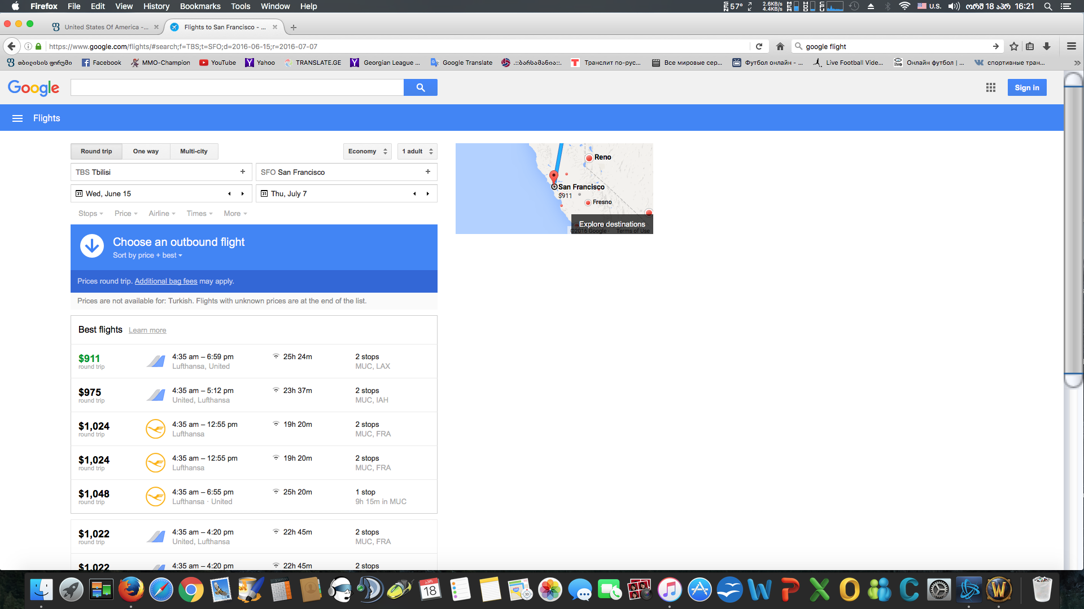
Task: Click the Additional bag fees link
Action: [x=165, y=281]
